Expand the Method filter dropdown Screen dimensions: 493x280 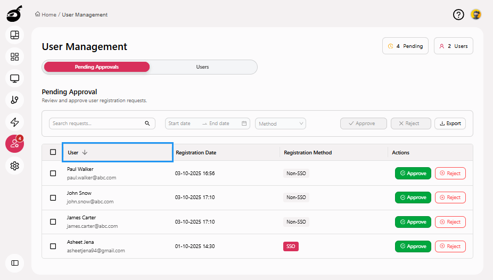coord(281,123)
